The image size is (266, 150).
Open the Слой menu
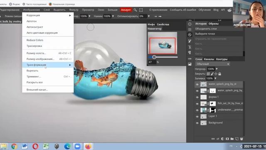(47, 10)
